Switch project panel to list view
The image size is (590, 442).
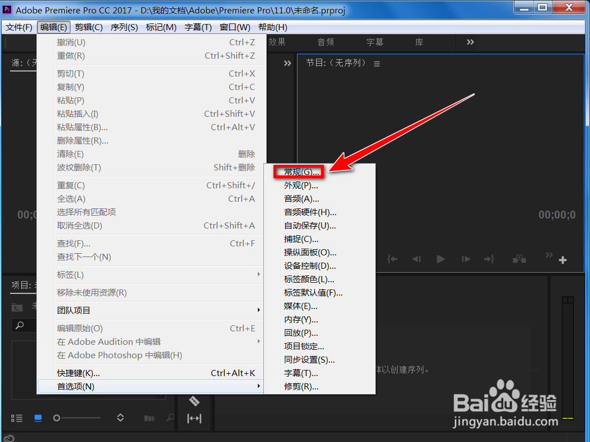(17, 418)
